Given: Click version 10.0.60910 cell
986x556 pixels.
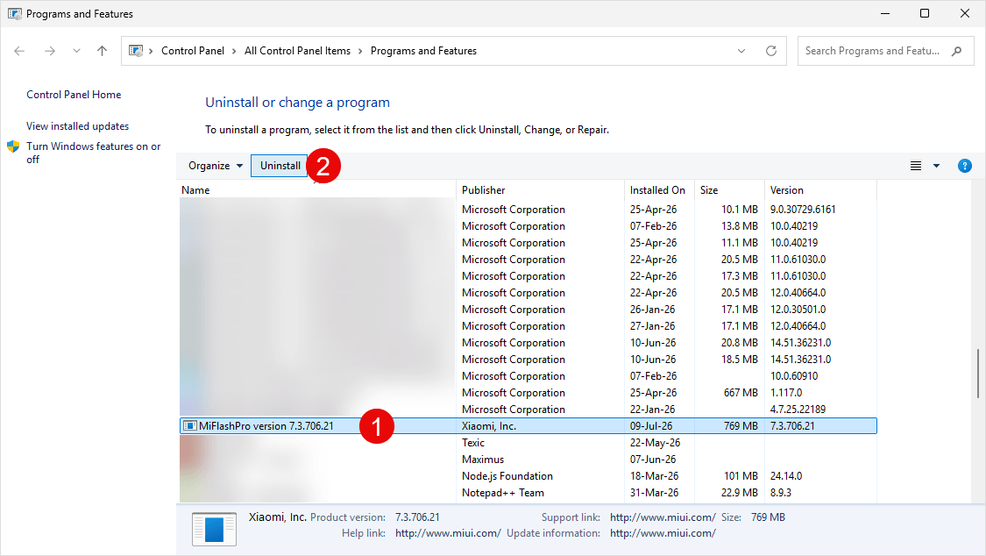Looking at the screenshot, I should click(794, 376).
